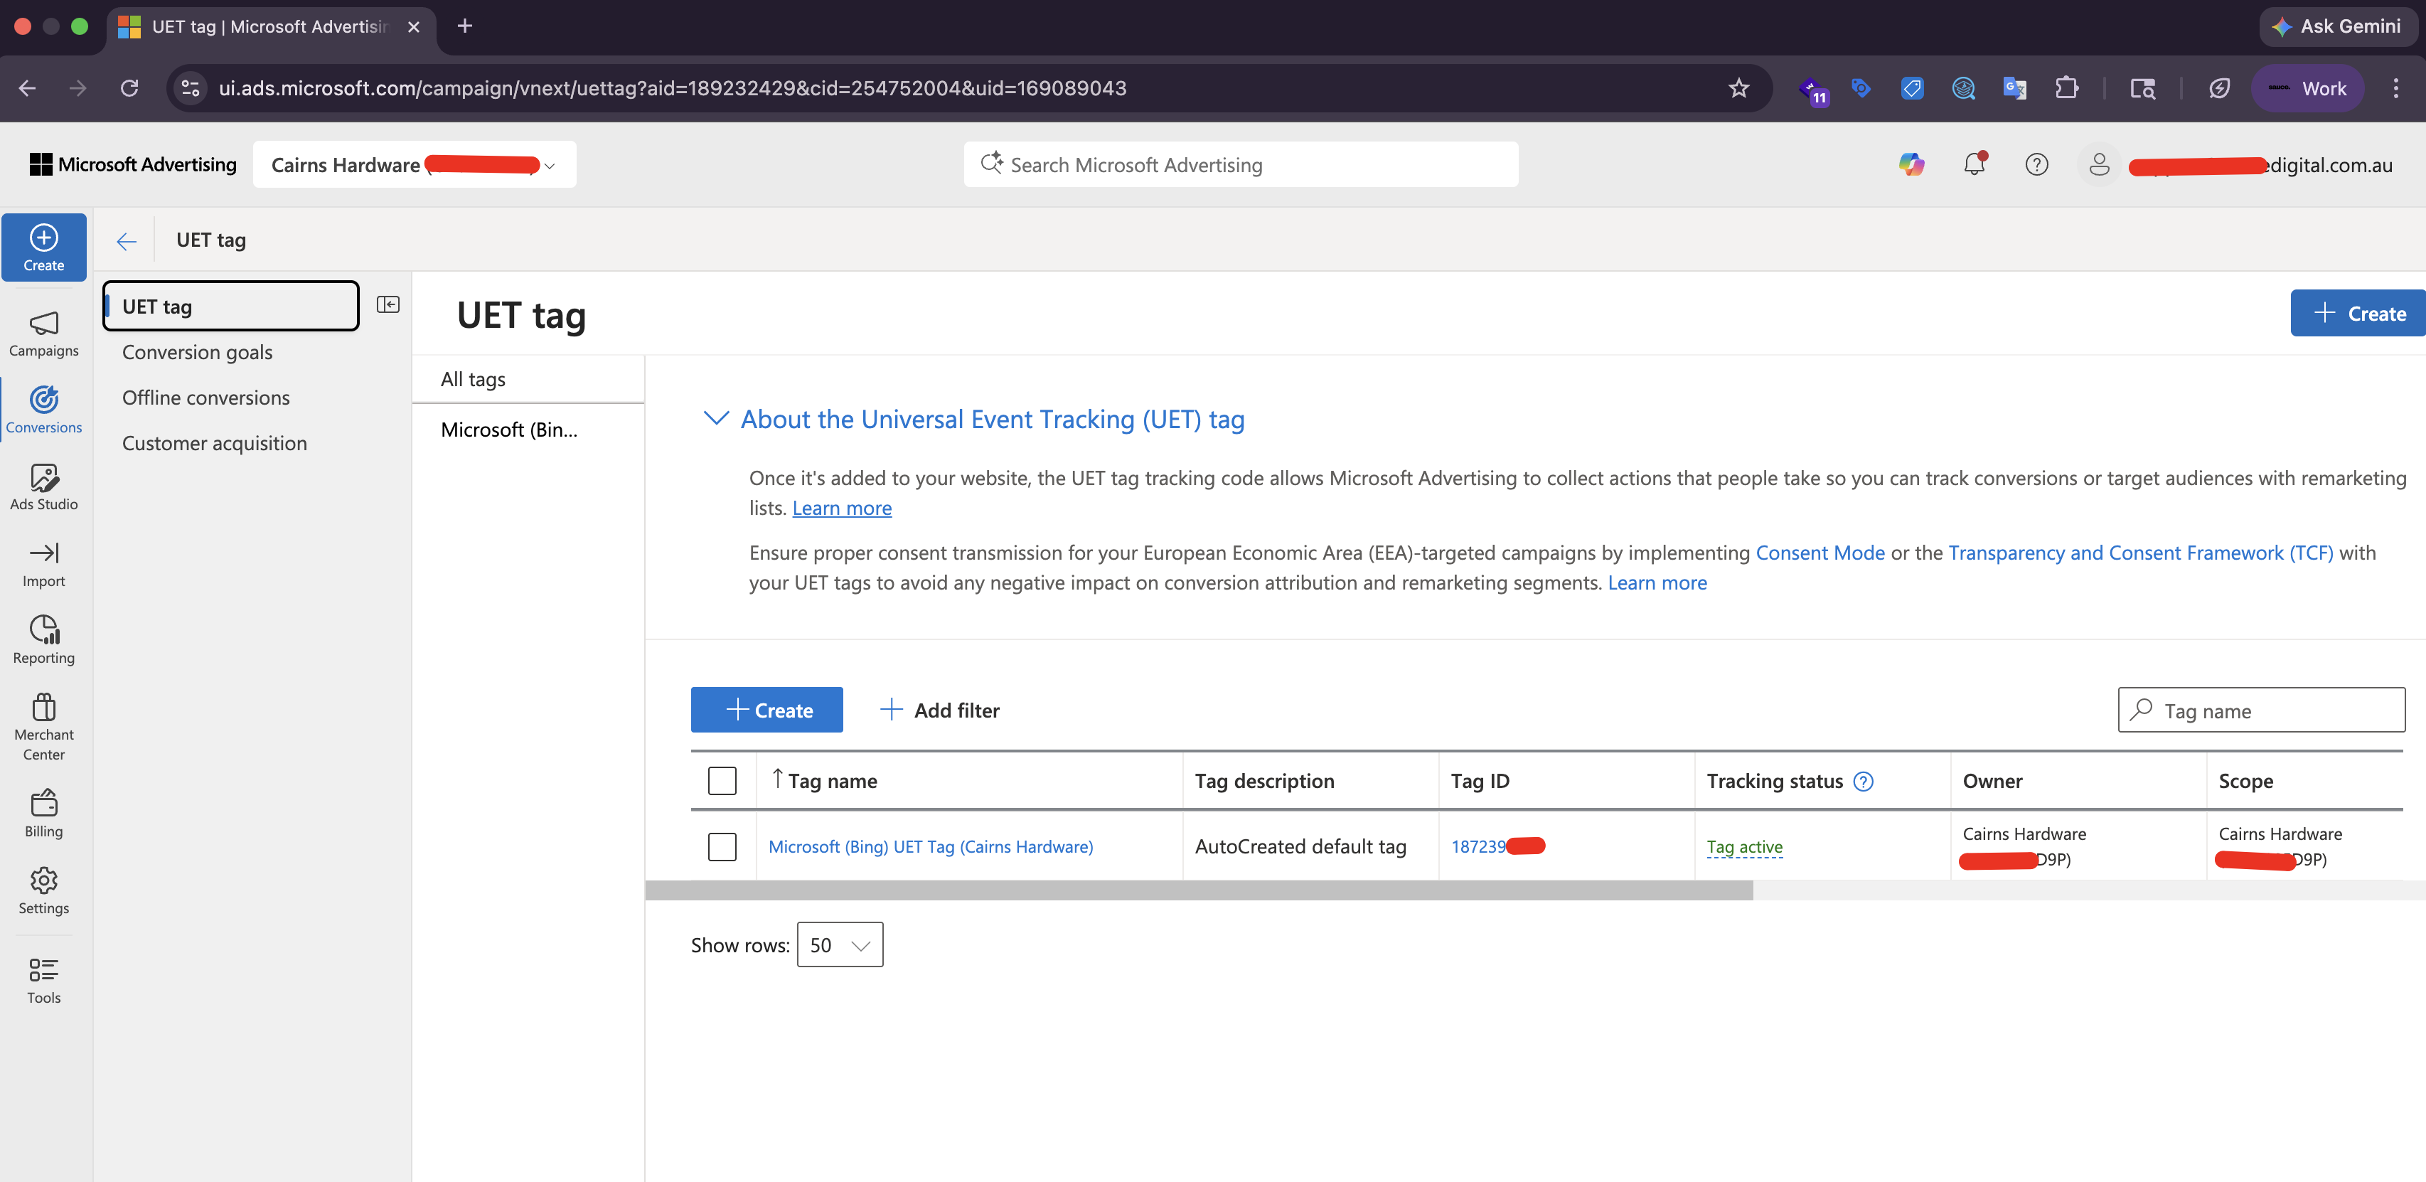The width and height of the screenshot is (2426, 1182).
Task: Click the horizontal table scrollbar
Action: pyautogui.click(x=1199, y=891)
